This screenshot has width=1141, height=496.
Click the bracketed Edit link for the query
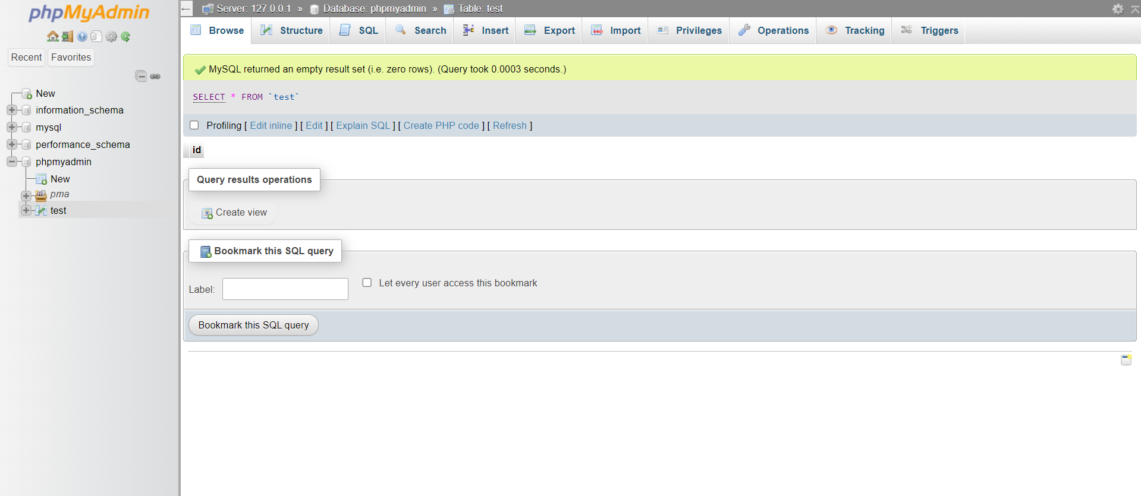point(314,126)
